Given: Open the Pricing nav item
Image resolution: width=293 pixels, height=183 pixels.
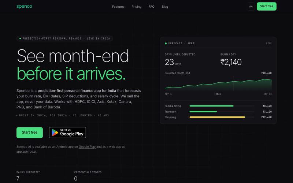Looking at the screenshot, I should pyautogui.click(x=136, y=7).
